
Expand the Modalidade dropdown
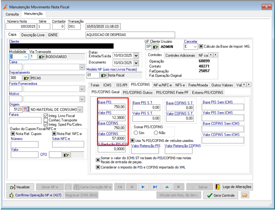[26, 57]
